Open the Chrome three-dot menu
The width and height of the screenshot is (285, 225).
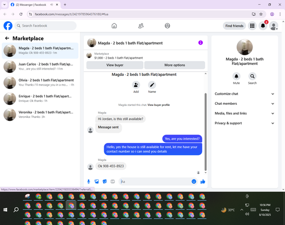click(x=280, y=14)
